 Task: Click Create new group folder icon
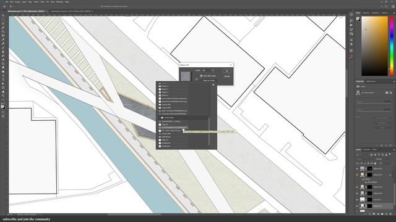click(x=382, y=214)
